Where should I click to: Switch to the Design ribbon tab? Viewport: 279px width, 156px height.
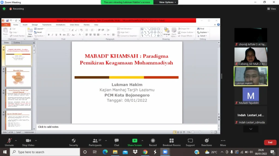point(35,25)
